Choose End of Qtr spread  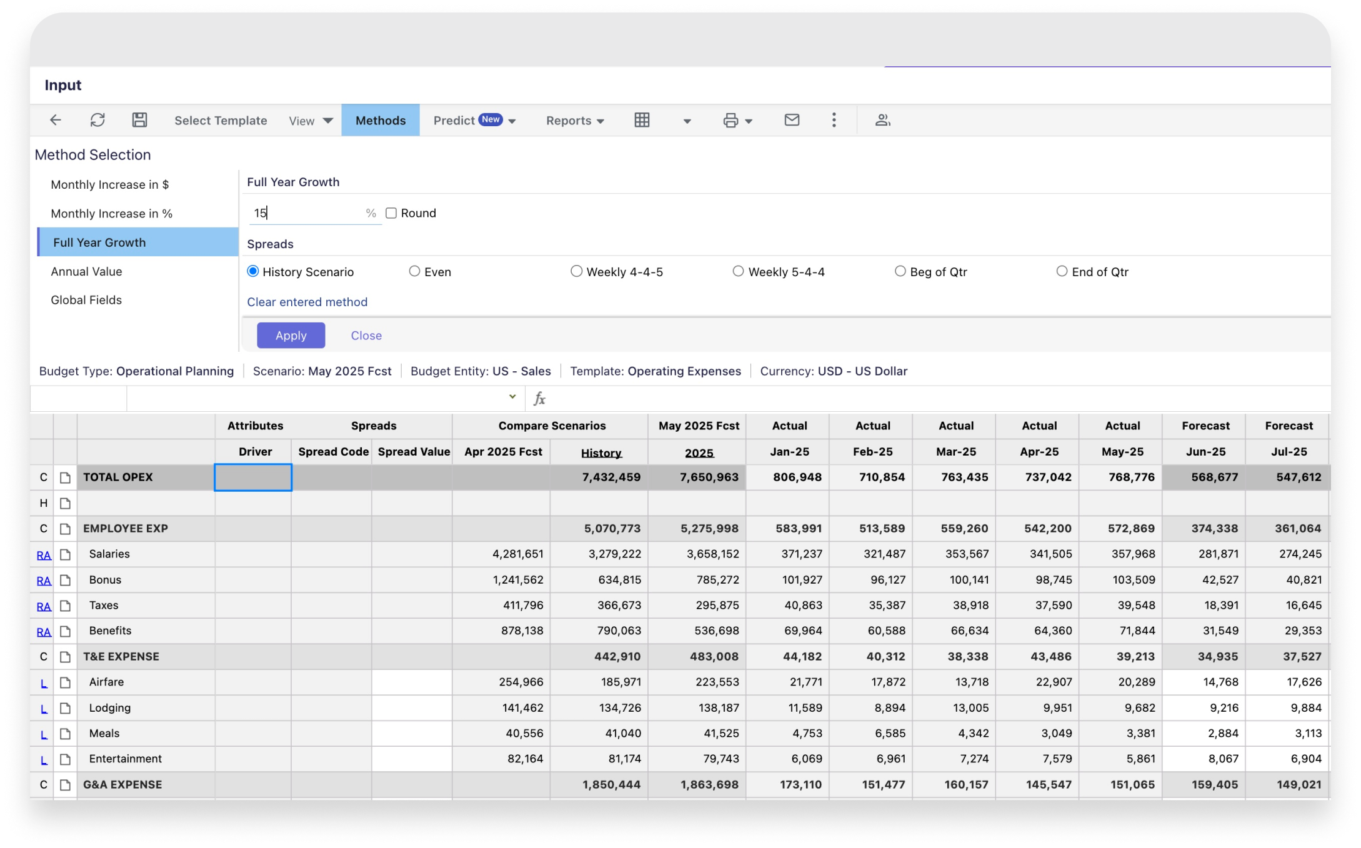[1062, 271]
